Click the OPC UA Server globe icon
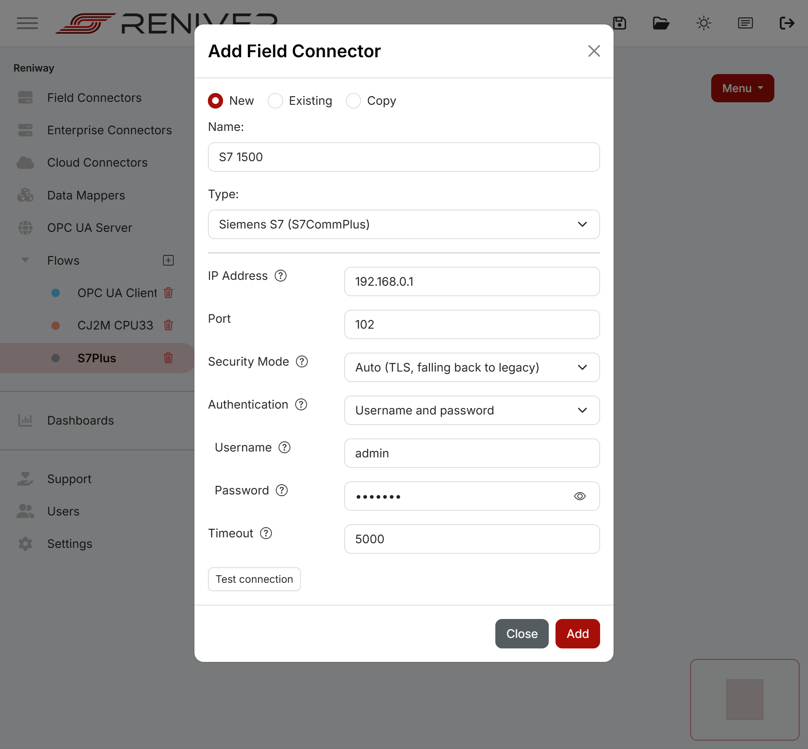Image resolution: width=808 pixels, height=749 pixels. [x=25, y=228]
